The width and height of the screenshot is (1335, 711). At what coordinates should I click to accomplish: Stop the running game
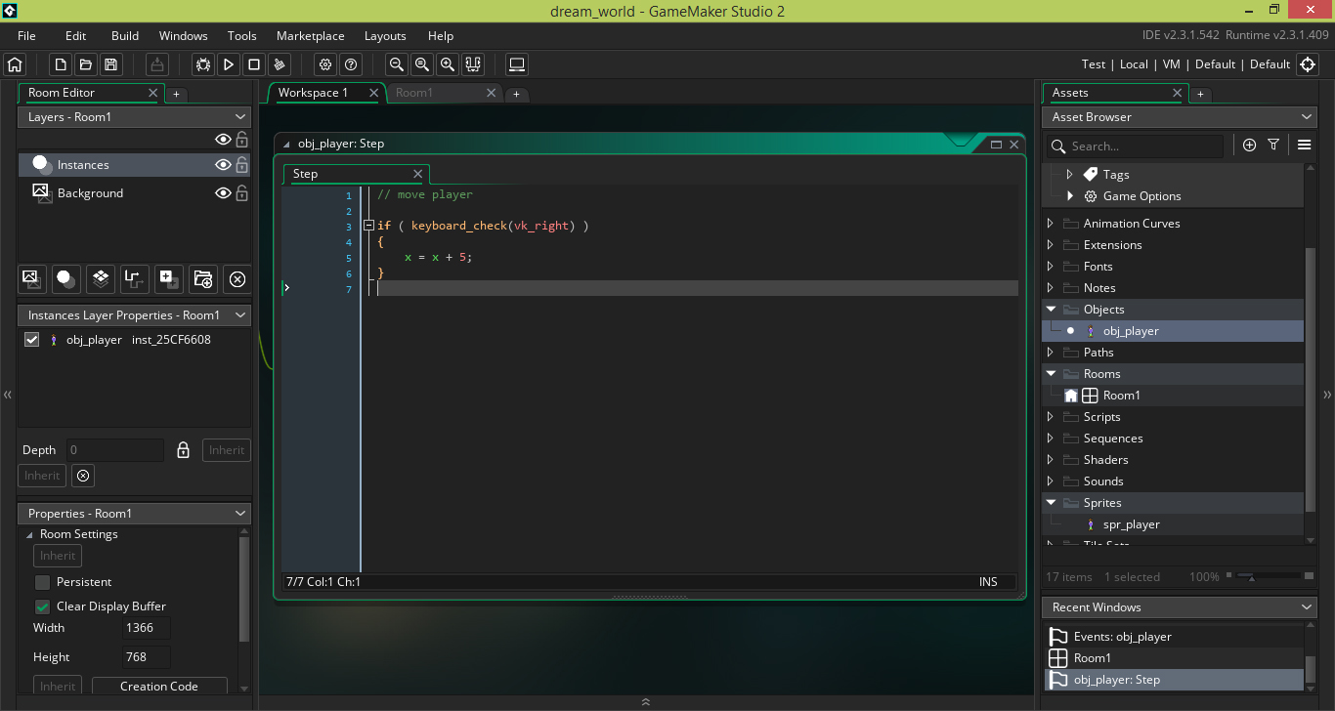[254, 64]
